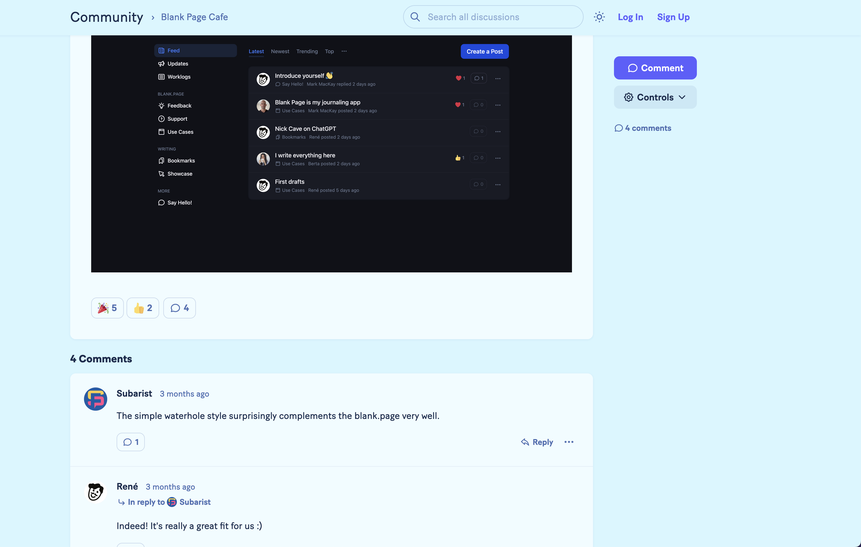Image resolution: width=861 pixels, height=547 pixels.
Task: Open ellipsis menu on journaling app row
Action: click(x=498, y=105)
